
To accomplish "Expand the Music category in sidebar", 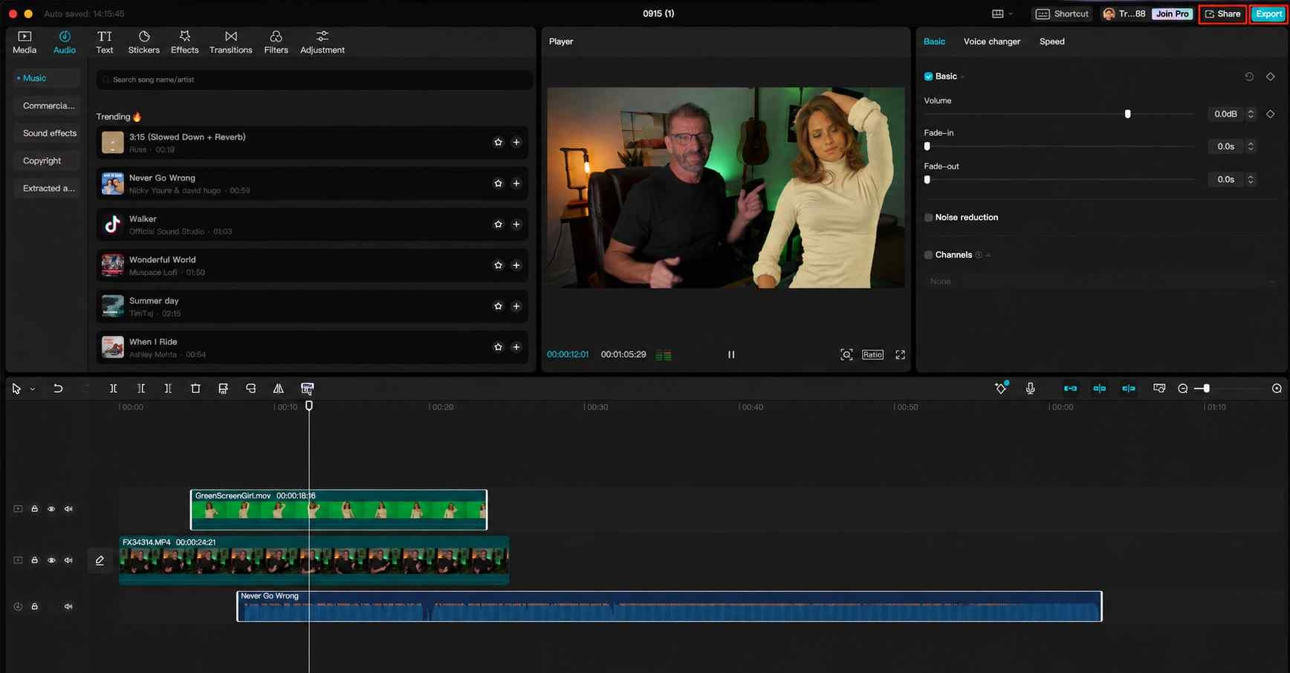I will (x=46, y=78).
